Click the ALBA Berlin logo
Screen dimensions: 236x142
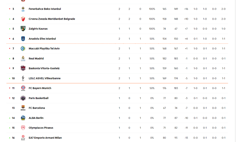click(23, 118)
